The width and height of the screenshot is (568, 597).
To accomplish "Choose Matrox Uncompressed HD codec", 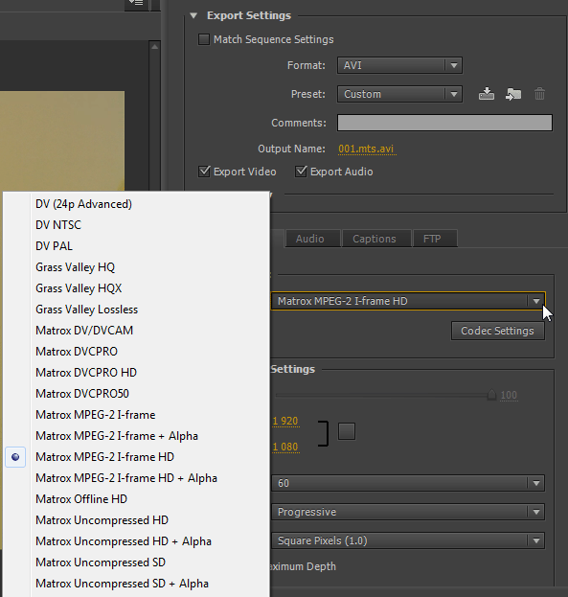I will tap(102, 520).
